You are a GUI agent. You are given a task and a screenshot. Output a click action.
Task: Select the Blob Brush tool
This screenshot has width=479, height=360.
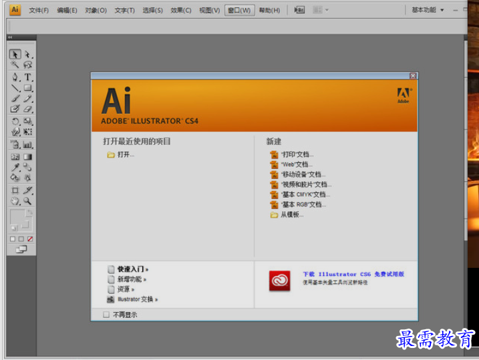pyautogui.click(x=15, y=109)
